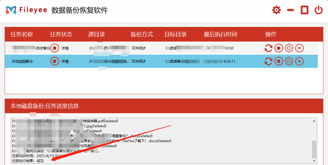Open 详情 details for first task
This screenshot has height=165, width=328.
(65, 48)
